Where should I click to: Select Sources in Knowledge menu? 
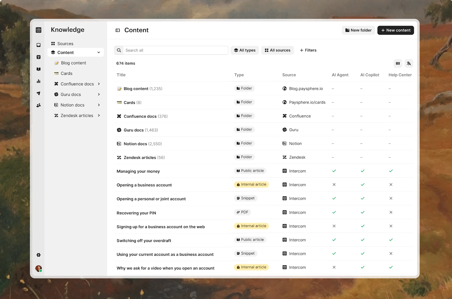65,44
